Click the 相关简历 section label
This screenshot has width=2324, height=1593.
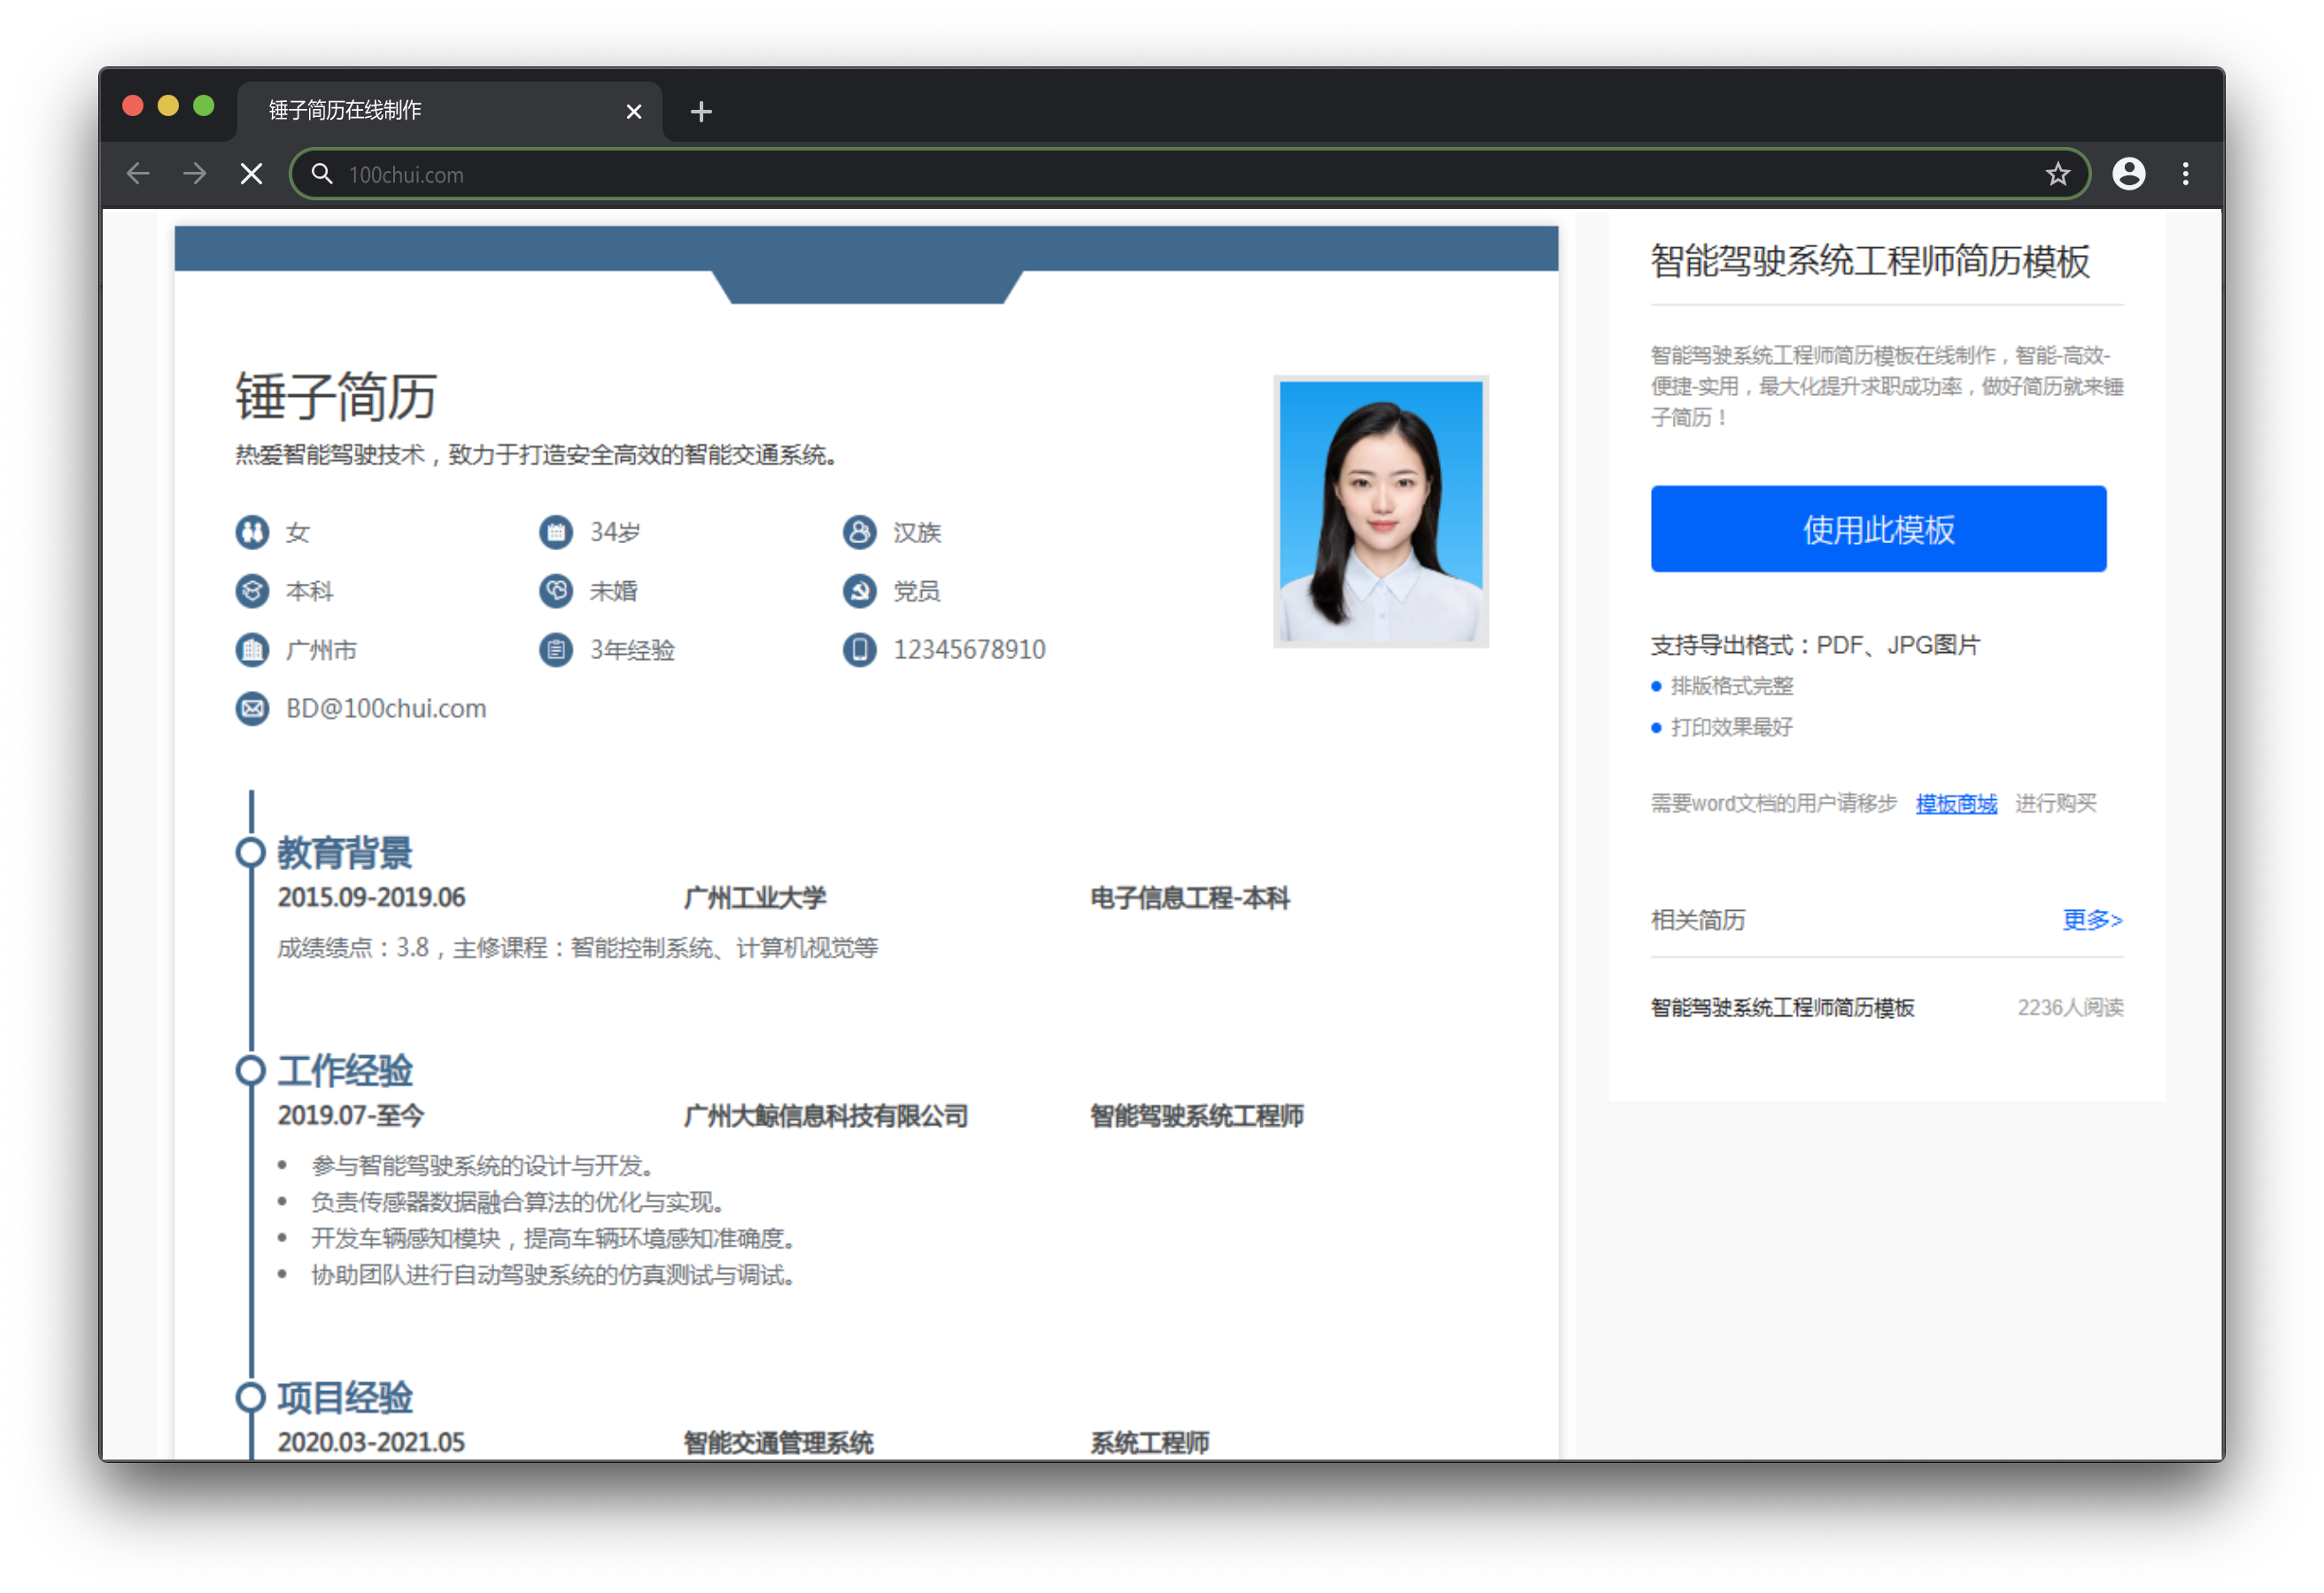[x=1698, y=921]
